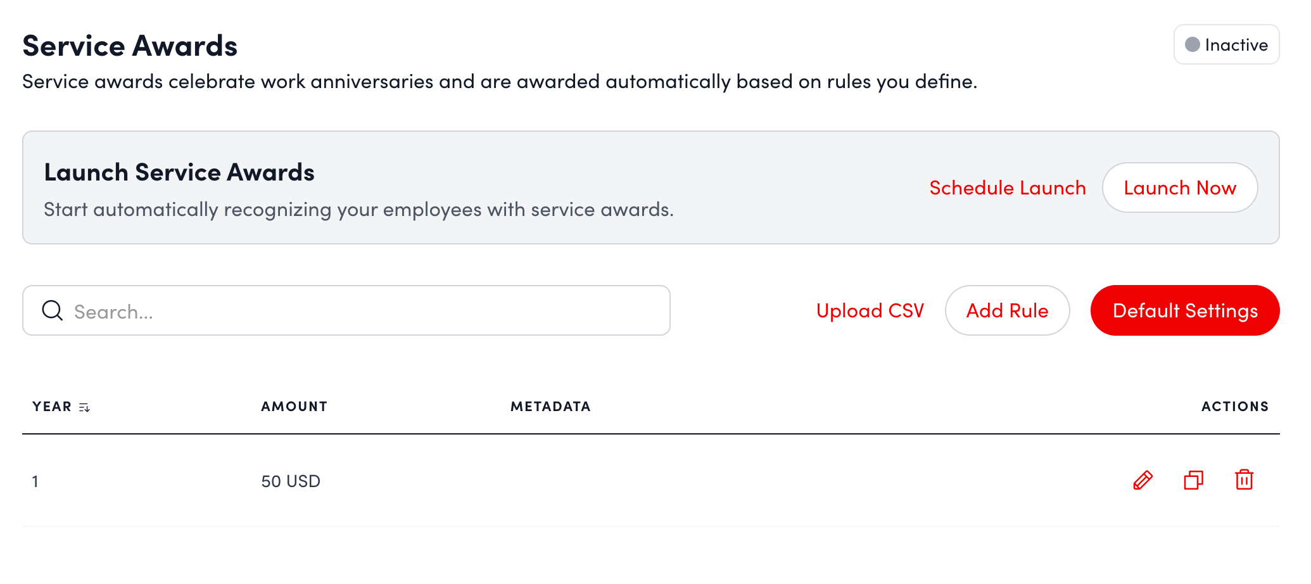
Task: Focus the Search input field
Action: click(x=367, y=311)
